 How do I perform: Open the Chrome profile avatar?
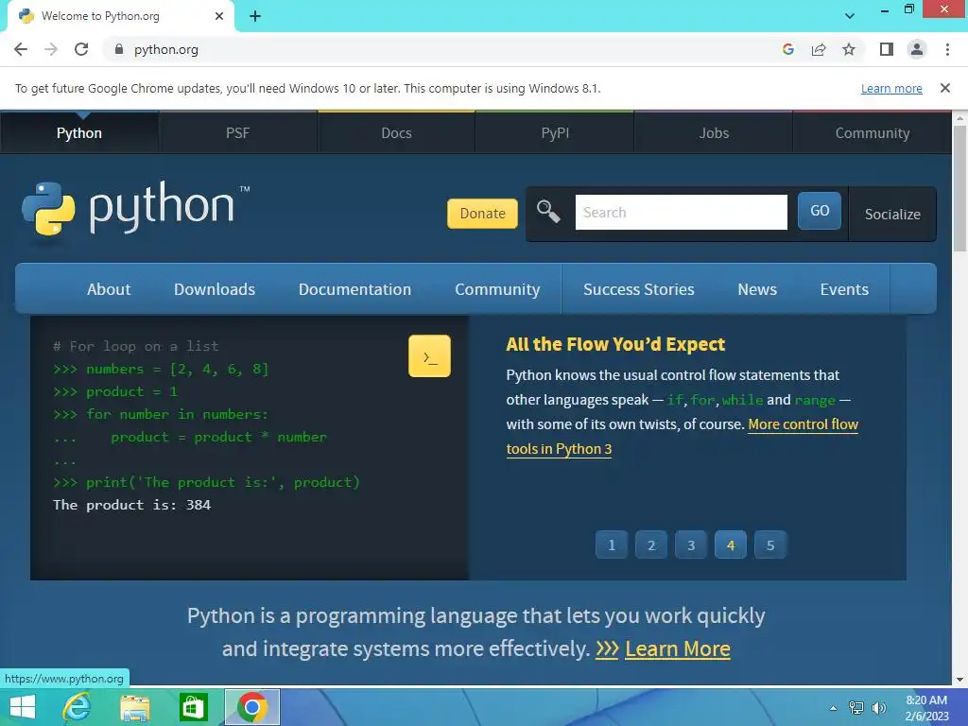[x=917, y=49]
